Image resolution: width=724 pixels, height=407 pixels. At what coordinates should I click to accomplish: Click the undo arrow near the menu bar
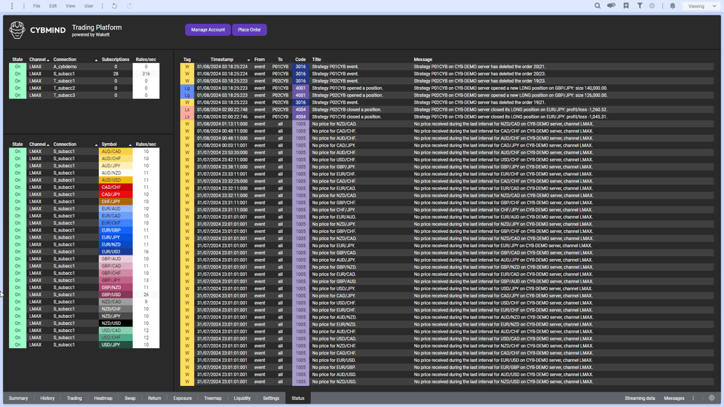pyautogui.click(x=113, y=6)
